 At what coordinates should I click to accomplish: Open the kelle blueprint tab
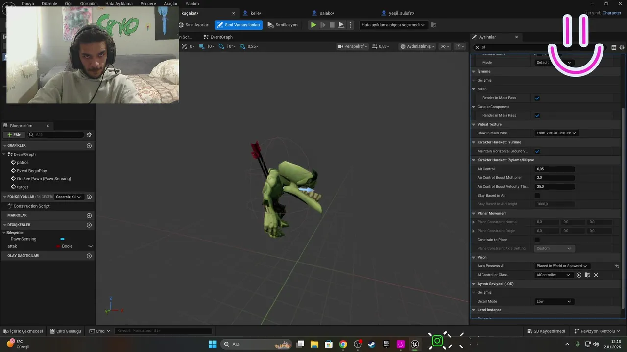(x=256, y=13)
